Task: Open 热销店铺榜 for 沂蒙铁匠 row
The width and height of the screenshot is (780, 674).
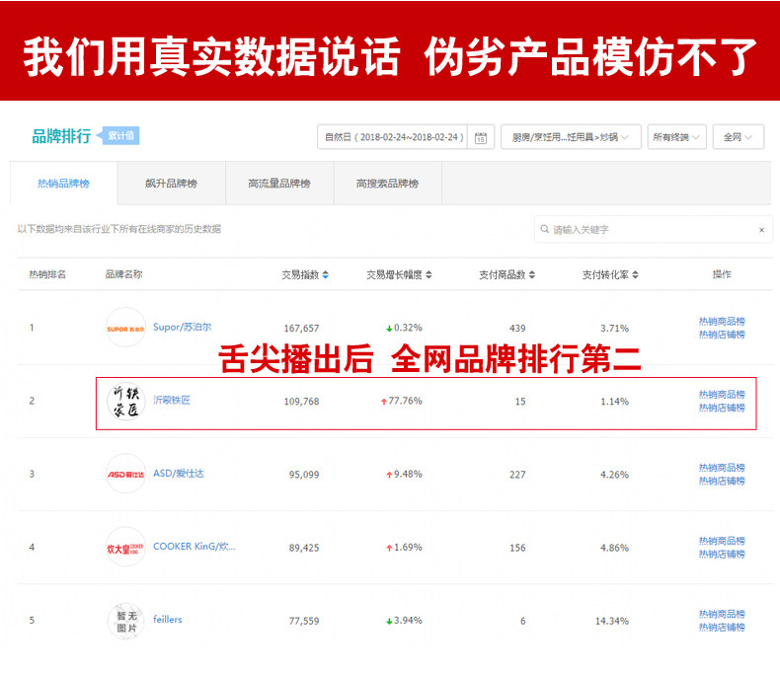Action: [722, 408]
